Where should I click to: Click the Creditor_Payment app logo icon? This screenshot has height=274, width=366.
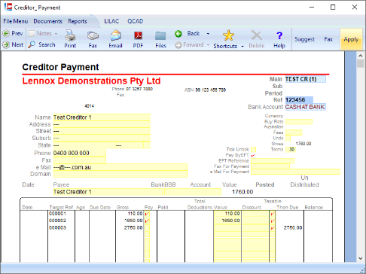(x=8, y=7)
